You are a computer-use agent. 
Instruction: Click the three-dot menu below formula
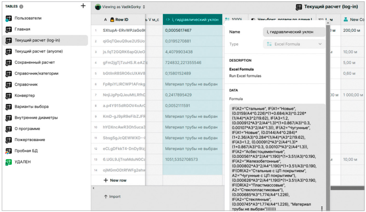[x=322, y=208]
